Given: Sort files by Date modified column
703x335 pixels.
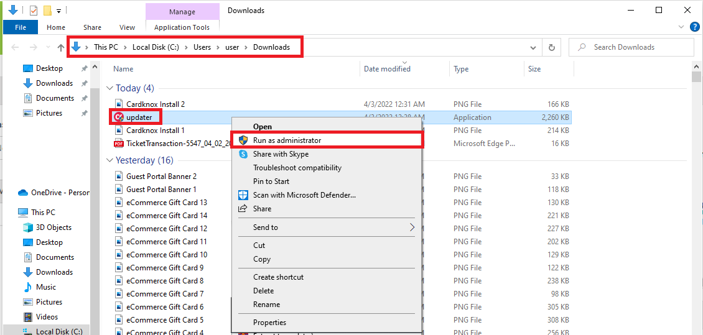Looking at the screenshot, I should pos(387,69).
